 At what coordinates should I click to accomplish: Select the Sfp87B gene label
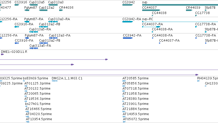tap(210, 7)
